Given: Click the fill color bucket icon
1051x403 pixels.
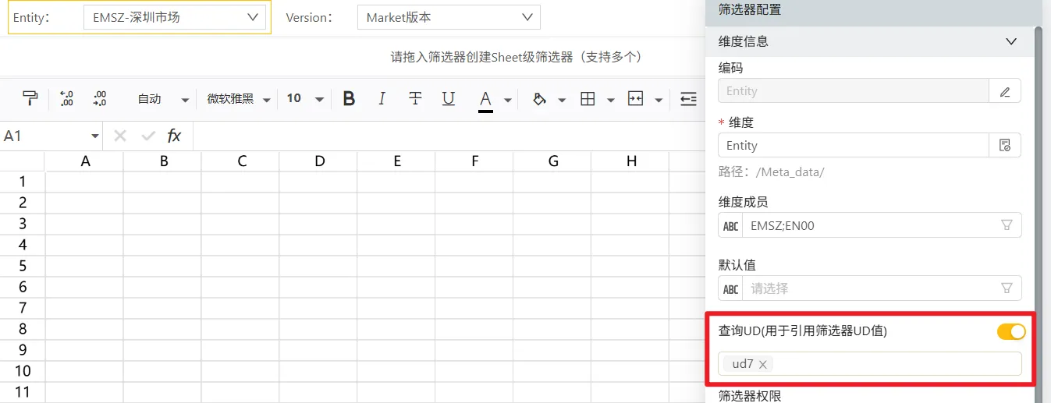Looking at the screenshot, I should (538, 99).
